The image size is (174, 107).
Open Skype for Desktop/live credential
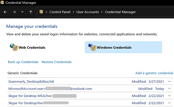click(x=38, y=103)
